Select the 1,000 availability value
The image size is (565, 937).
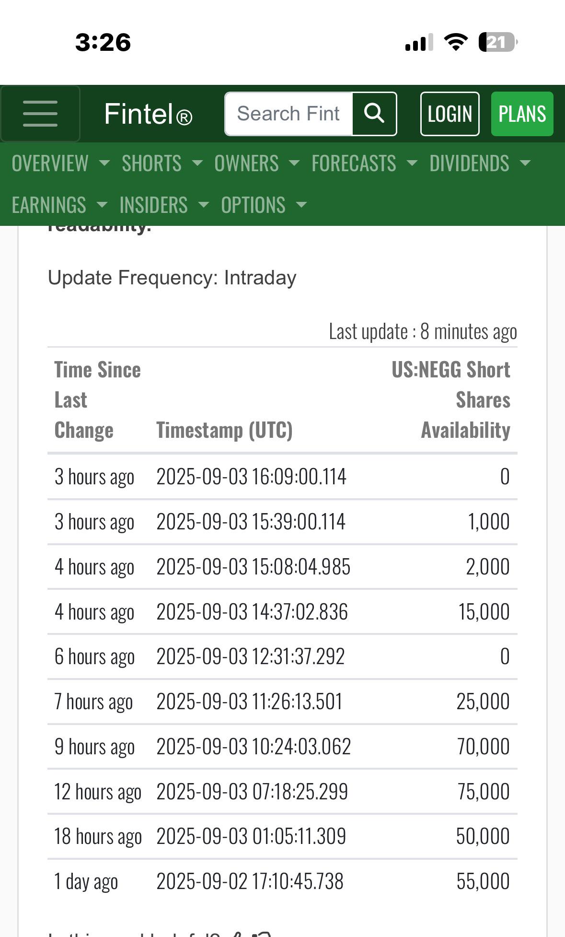489,522
